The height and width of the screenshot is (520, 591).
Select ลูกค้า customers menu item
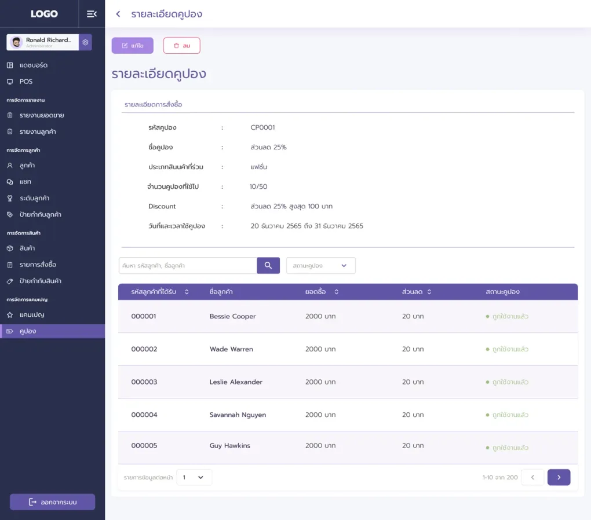pos(52,166)
